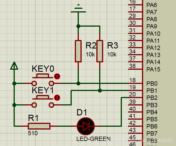The image size is (176, 146).
Task: Click the PB0 pin 18 line
Action: (135, 83)
